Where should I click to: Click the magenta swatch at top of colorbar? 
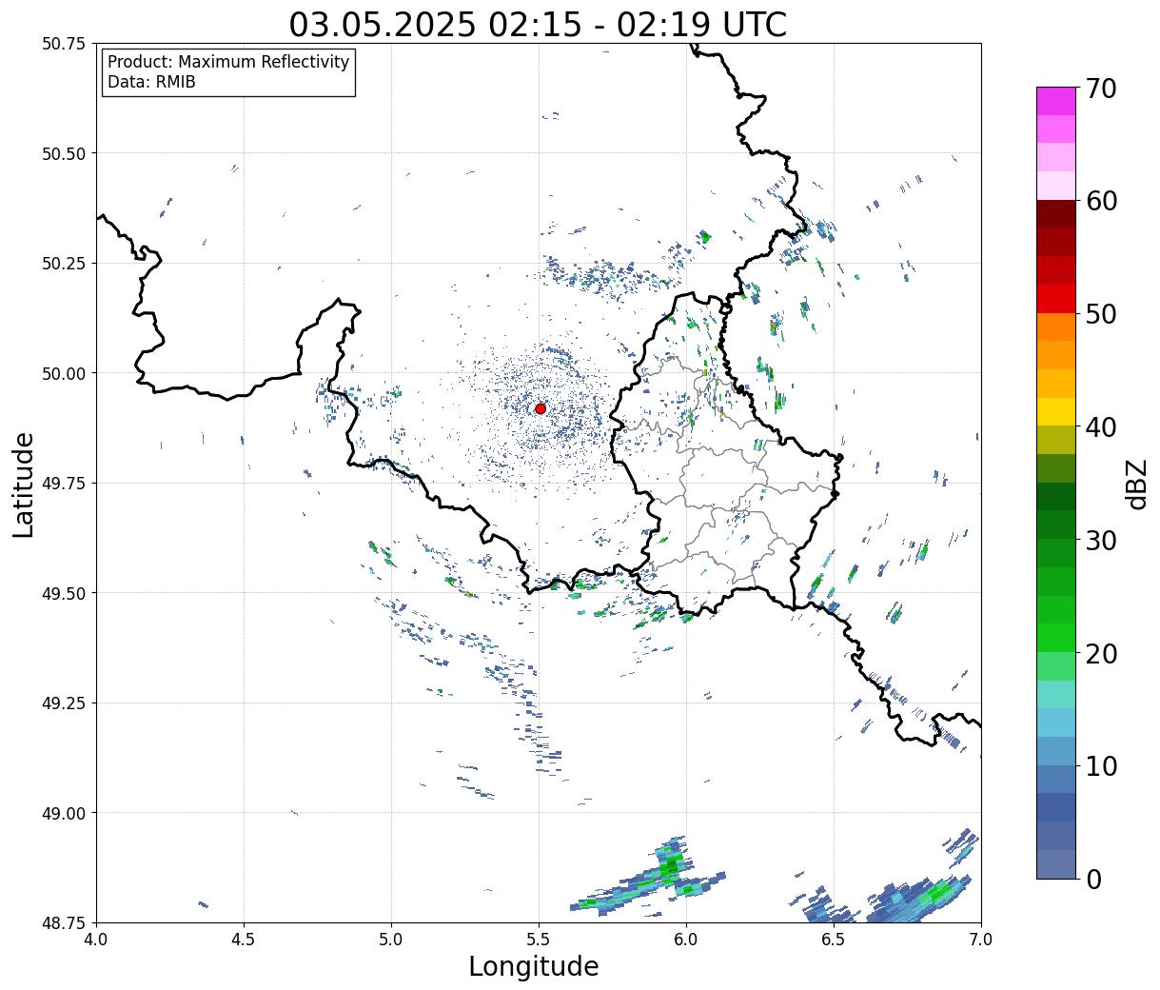pos(1055,101)
